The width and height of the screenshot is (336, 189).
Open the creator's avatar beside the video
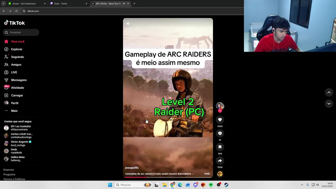(220, 106)
